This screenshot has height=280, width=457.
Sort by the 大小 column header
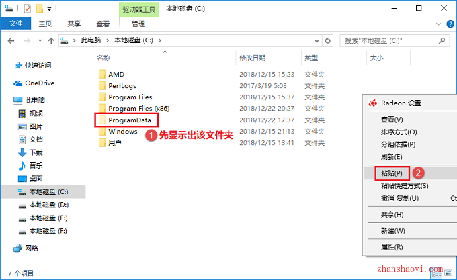(x=376, y=58)
